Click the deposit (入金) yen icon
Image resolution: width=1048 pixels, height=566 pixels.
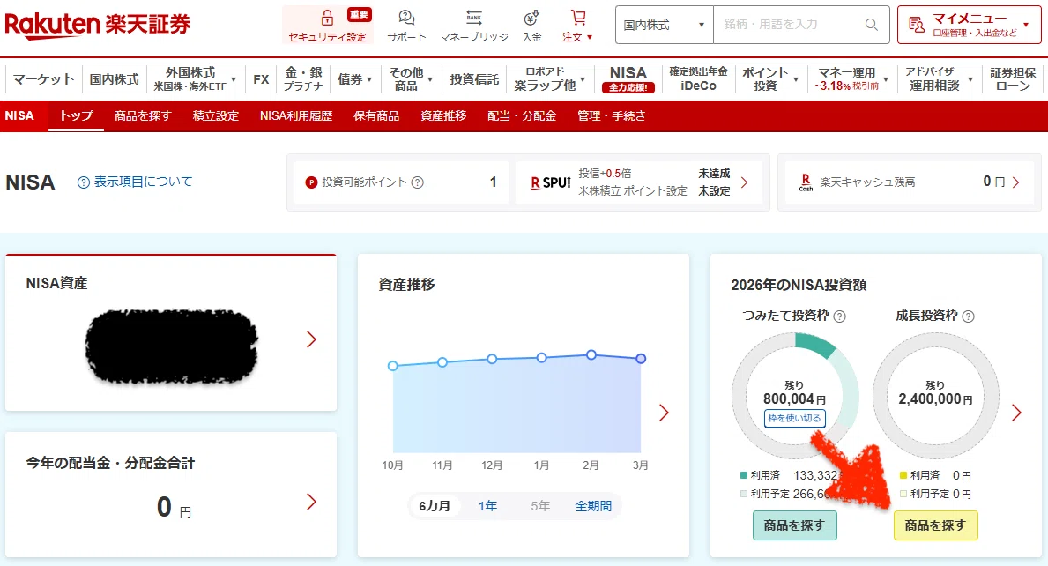tap(531, 18)
